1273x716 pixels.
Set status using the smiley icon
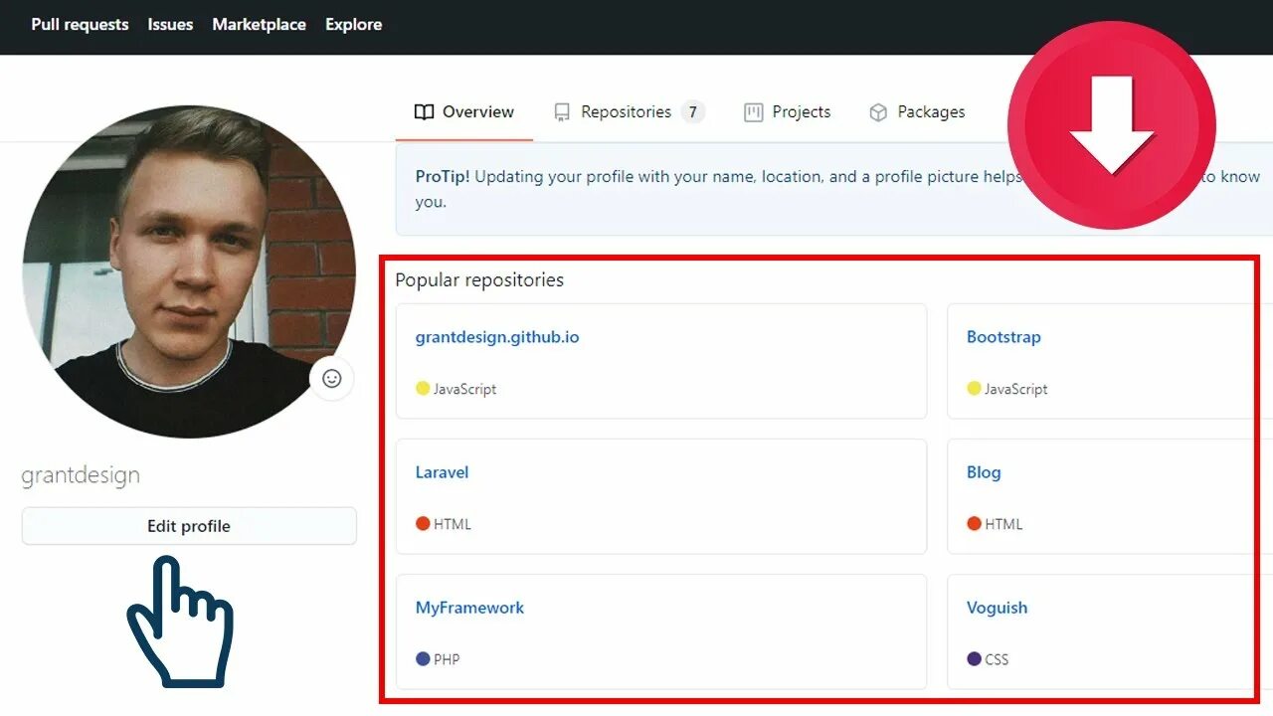pyautogui.click(x=332, y=378)
